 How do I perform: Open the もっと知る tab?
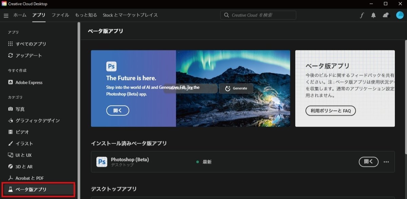[86, 15]
